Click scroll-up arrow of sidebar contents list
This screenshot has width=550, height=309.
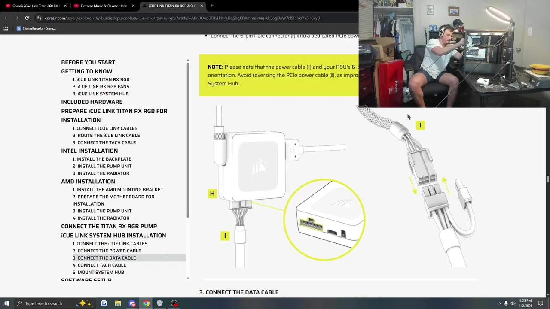[x=188, y=60]
